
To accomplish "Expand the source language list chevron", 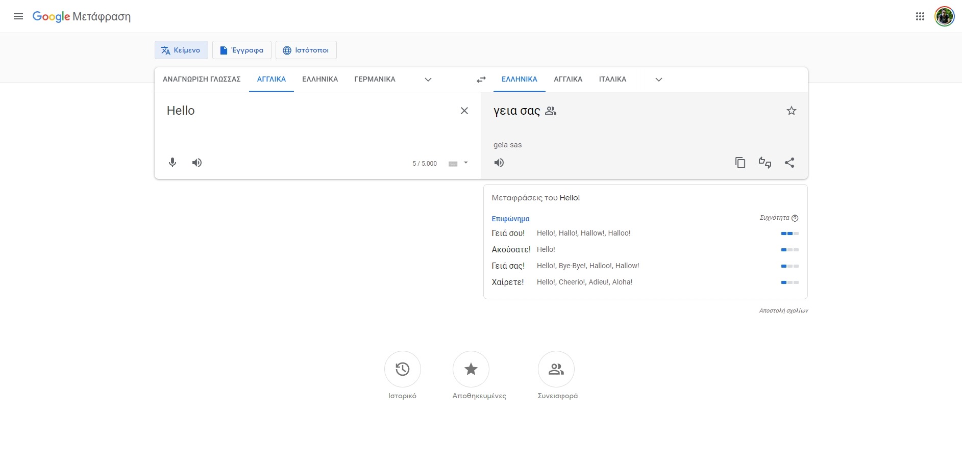I will 428,80.
